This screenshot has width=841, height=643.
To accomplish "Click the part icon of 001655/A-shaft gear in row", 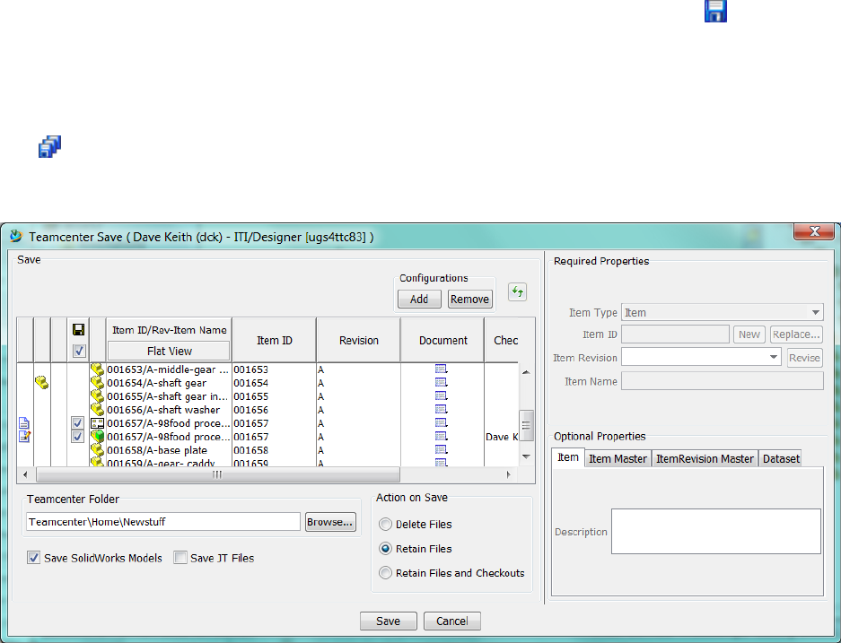I will (x=97, y=396).
